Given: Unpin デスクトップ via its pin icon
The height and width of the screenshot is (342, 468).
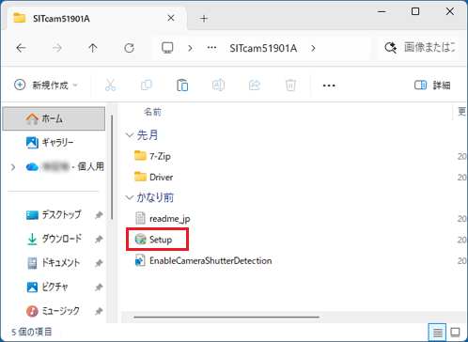Looking at the screenshot, I should tap(99, 215).
